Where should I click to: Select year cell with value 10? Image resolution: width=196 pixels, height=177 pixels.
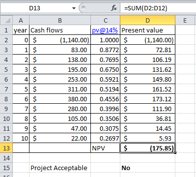(21, 138)
